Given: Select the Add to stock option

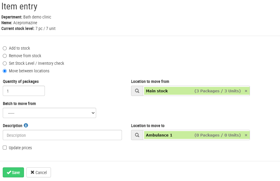Looking at the screenshot, I should point(5,48).
